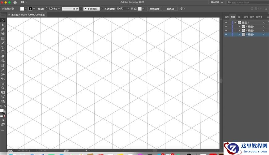Select the Shape Builder tool
This screenshot has width=269, height=155.
(3, 61)
